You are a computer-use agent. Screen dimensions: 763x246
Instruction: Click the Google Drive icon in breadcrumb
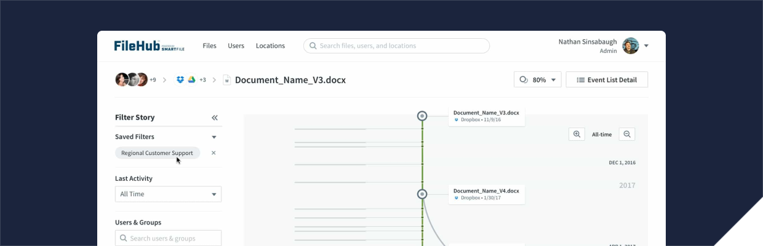coord(191,79)
